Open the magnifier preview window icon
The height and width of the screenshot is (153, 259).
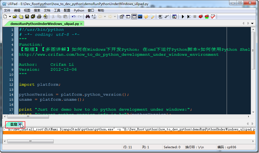[x=174, y=17]
